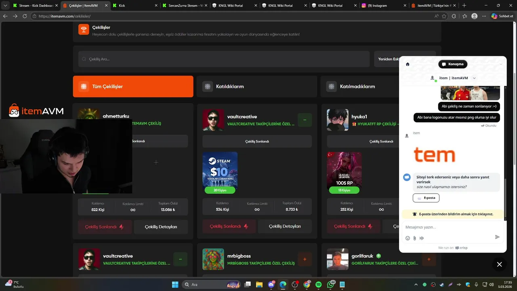Click Çekiliş Sonlandı on ahmetturku card
This screenshot has height=291, width=517.
click(x=105, y=227)
